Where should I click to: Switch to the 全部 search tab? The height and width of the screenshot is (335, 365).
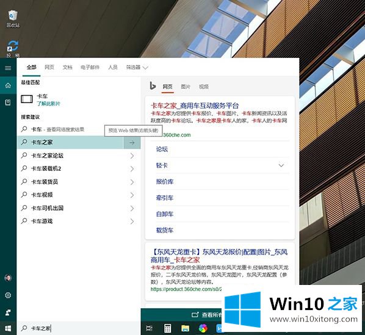pyautogui.click(x=31, y=68)
